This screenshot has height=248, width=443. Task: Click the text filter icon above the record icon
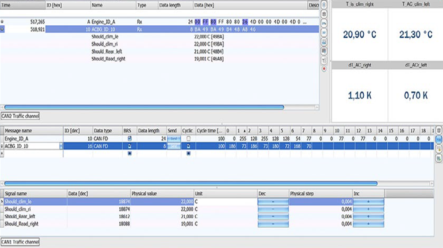click(324, 60)
